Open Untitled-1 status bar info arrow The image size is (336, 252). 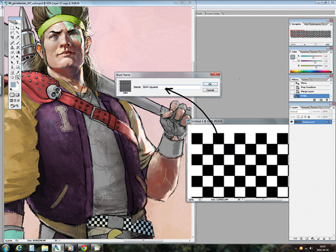(x=239, y=199)
